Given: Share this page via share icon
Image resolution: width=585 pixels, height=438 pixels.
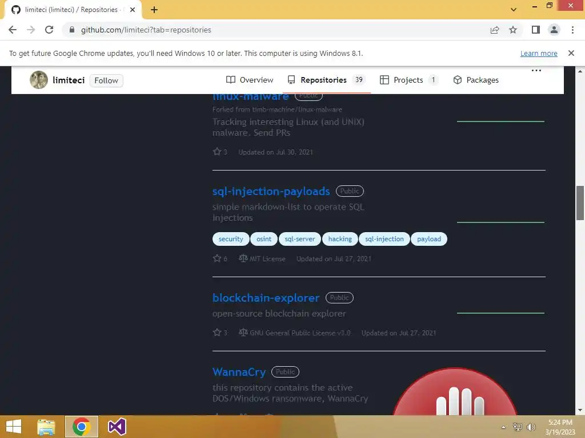Looking at the screenshot, I should tap(495, 30).
